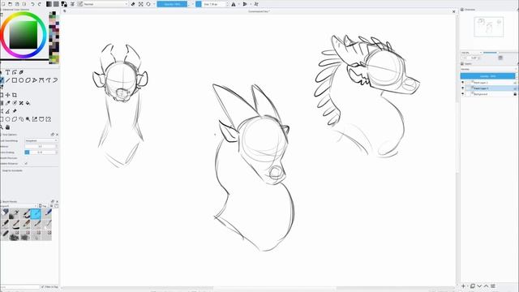The width and height of the screenshot is (519, 292).
Task: Select the highlighted blue brush preset
Action: point(36,214)
